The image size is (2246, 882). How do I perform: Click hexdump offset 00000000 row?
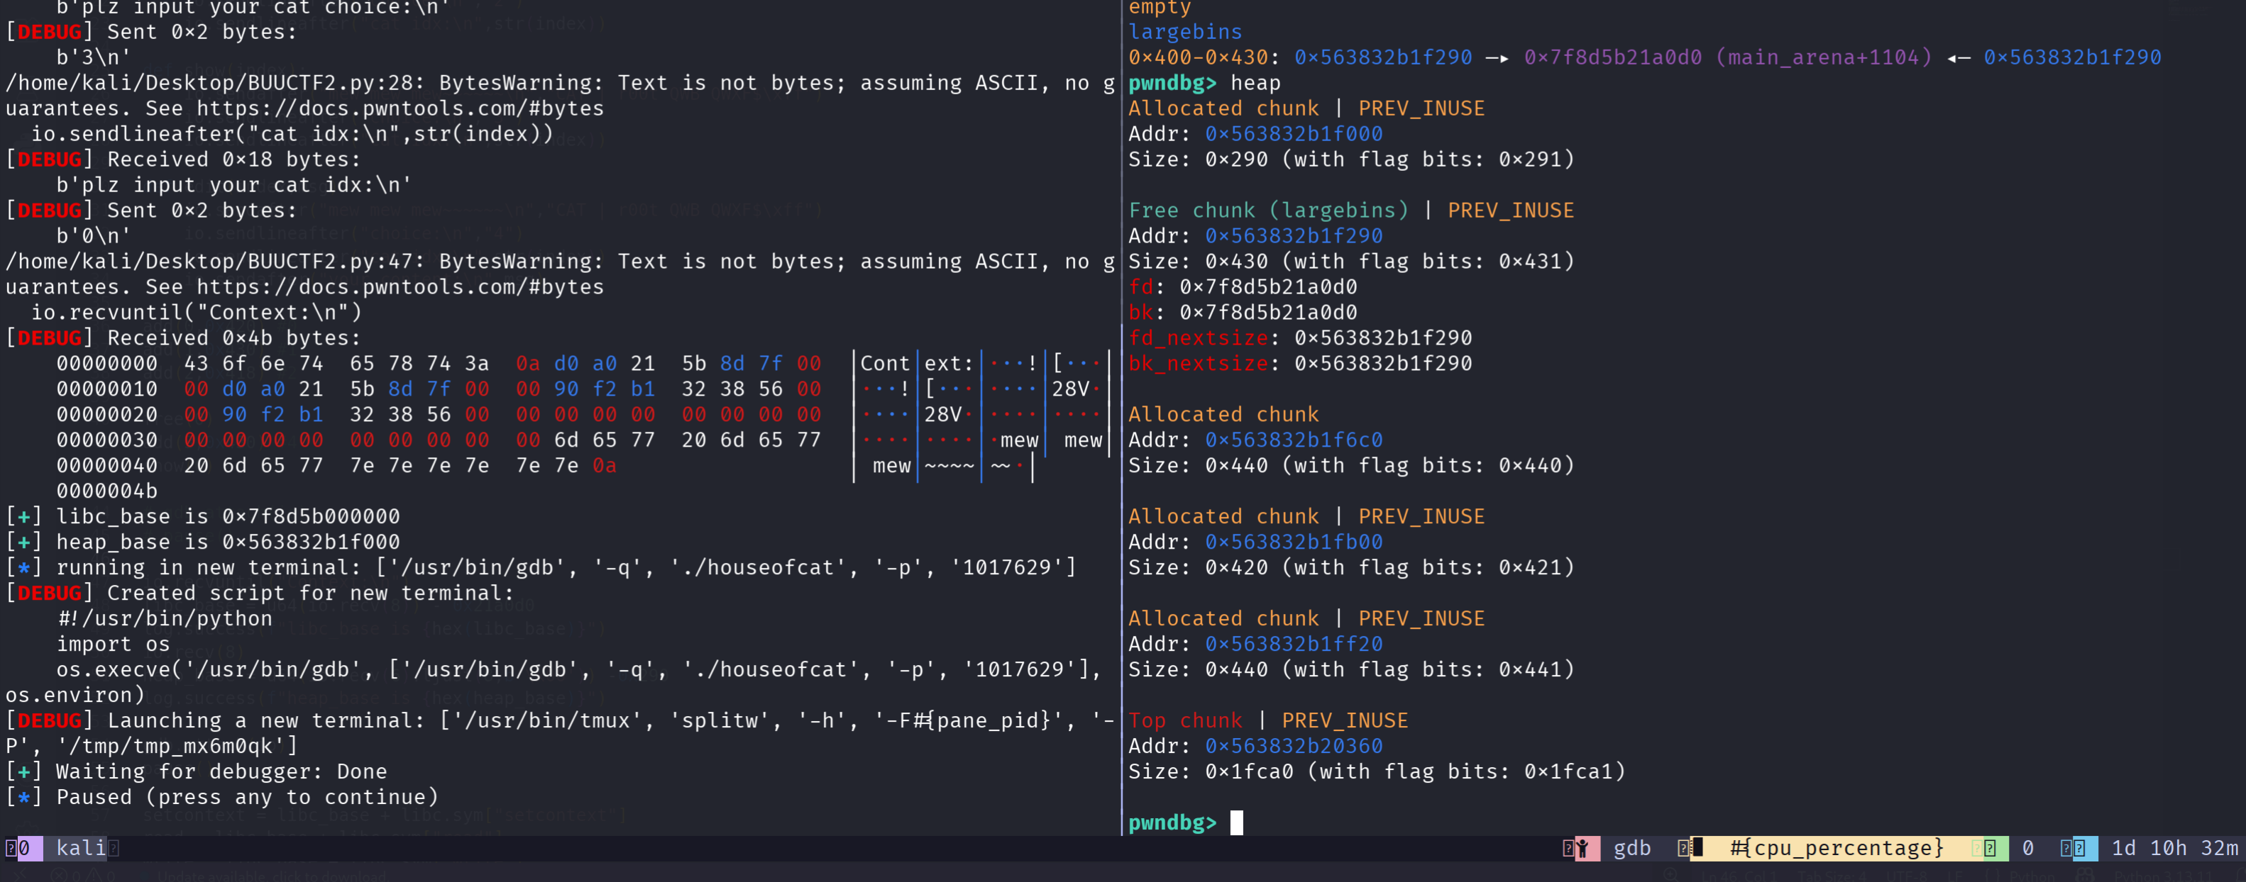pos(582,364)
